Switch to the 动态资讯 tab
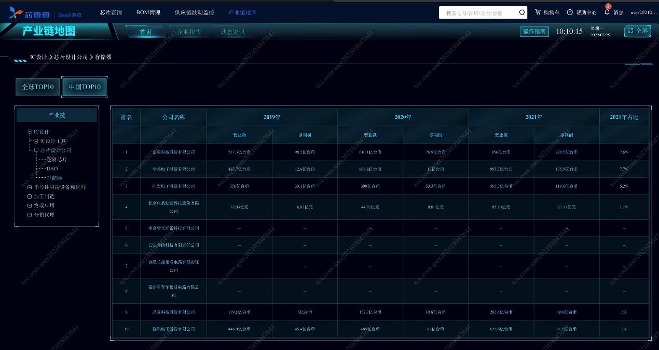 pos(232,32)
